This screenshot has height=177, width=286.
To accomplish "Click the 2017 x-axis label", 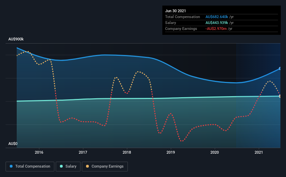I will [x=83, y=152].
